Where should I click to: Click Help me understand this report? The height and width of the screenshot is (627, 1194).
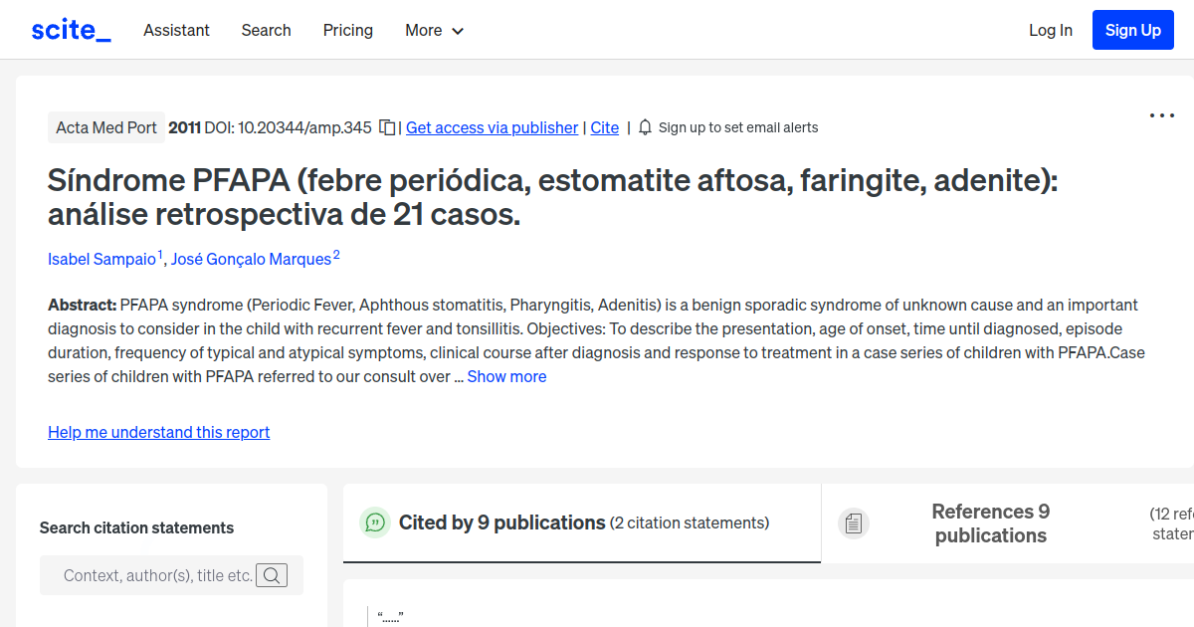(158, 432)
